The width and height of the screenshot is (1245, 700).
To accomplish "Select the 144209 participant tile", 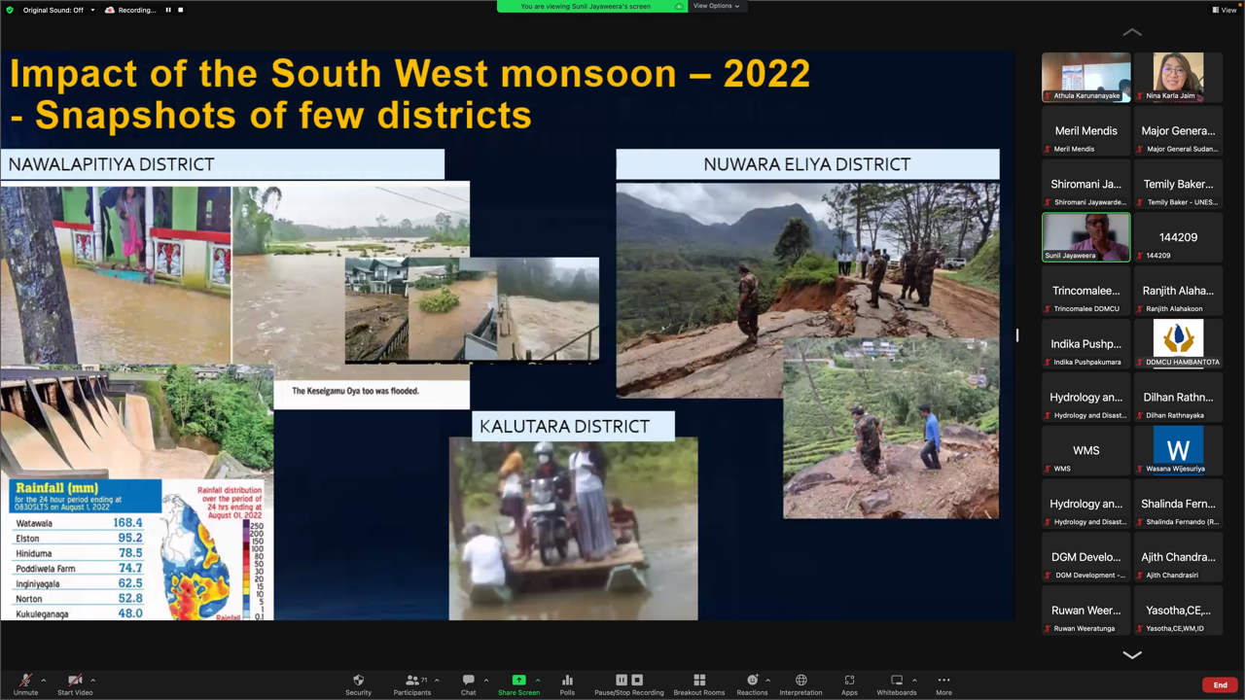I will (x=1179, y=237).
